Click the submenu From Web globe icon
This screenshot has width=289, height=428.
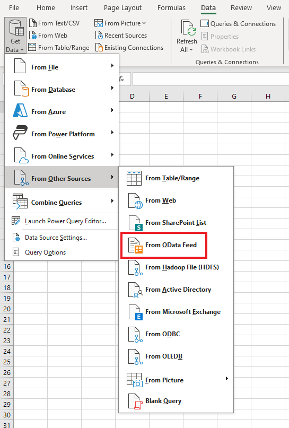(x=135, y=201)
